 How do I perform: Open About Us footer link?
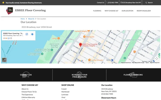coord(25,89)
